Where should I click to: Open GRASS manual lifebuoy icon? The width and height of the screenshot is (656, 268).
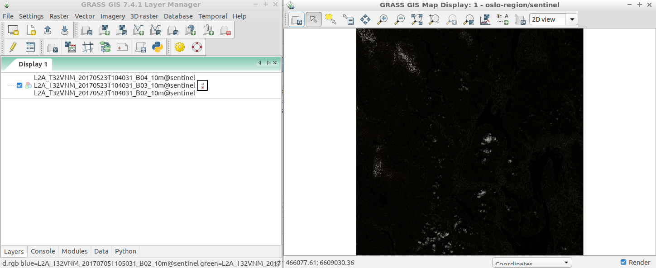click(x=197, y=47)
